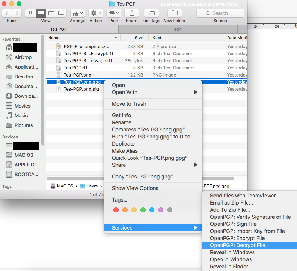The height and width of the screenshot is (271, 297).
Task: Choose Rename in context menu
Action: click(x=153, y=122)
